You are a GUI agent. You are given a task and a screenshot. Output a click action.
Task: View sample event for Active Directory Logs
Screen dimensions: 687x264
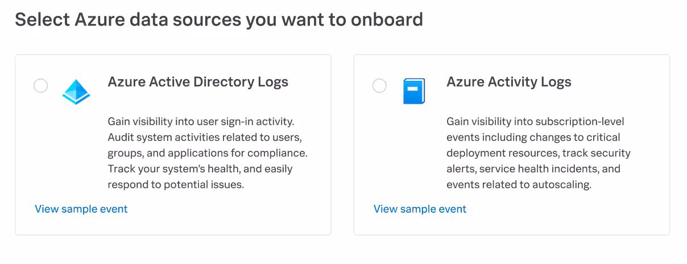point(81,209)
